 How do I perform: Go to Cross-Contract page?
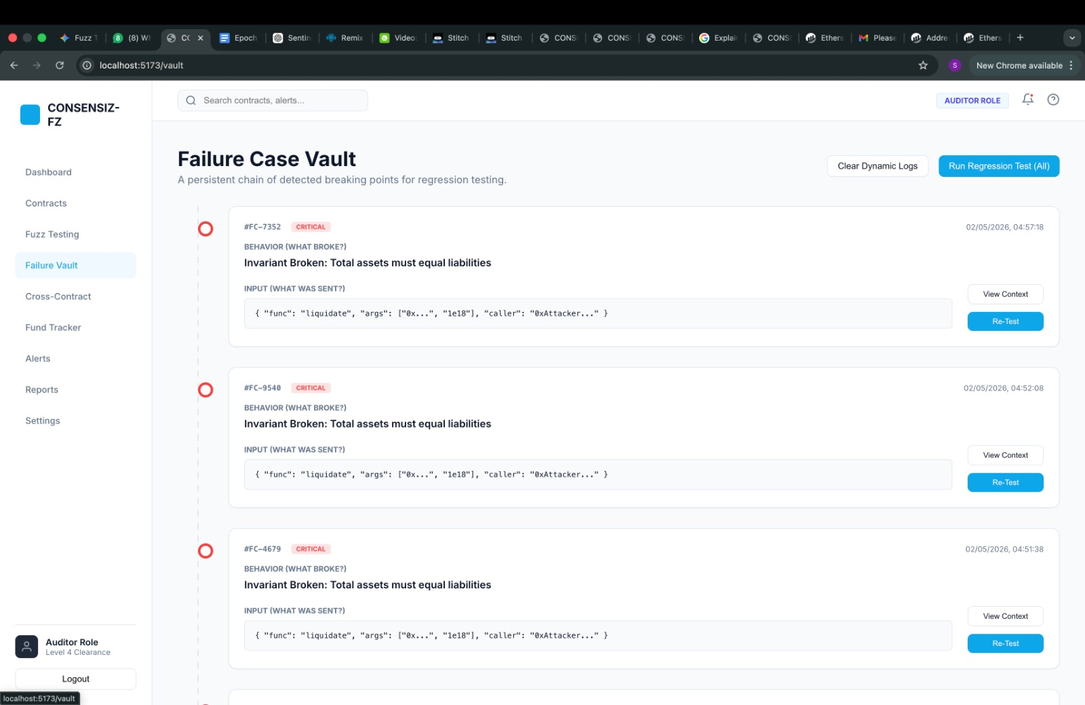tap(75, 296)
